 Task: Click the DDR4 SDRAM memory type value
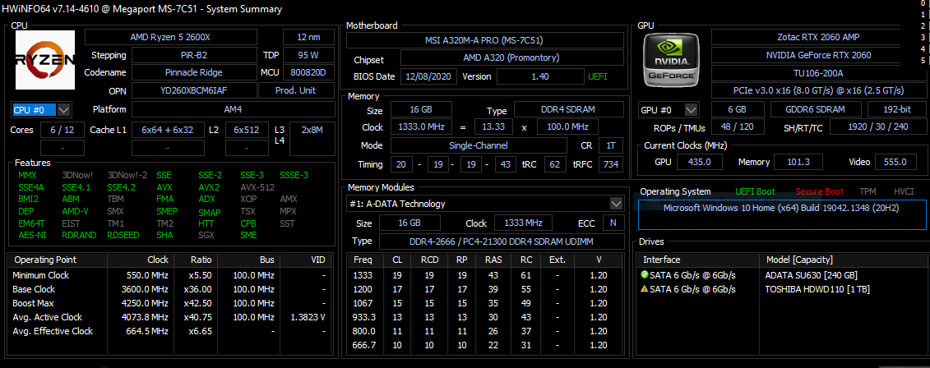(x=569, y=109)
